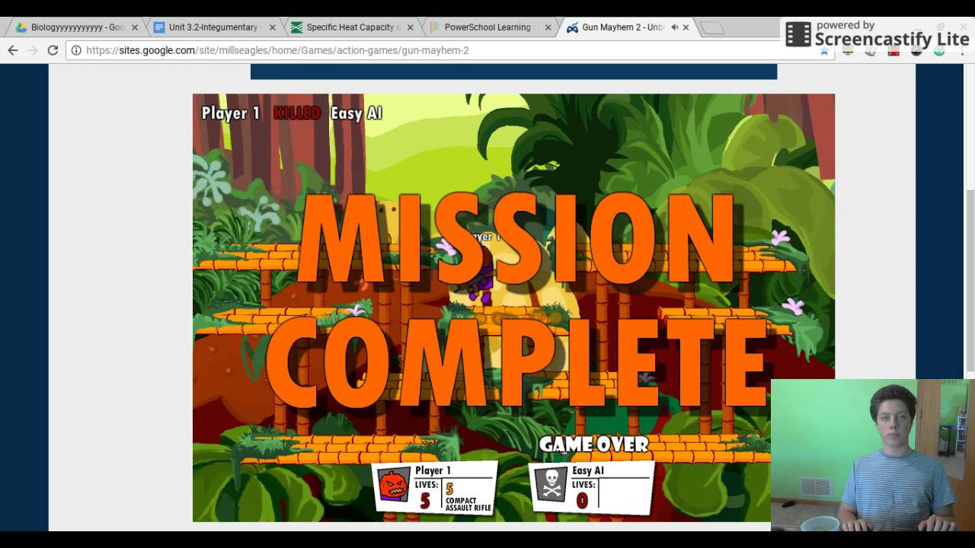Click Player 1 pumpkin avatar icon
Image resolution: width=975 pixels, height=548 pixels.
pos(394,485)
